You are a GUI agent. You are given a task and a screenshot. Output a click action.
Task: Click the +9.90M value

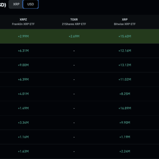point(125,123)
